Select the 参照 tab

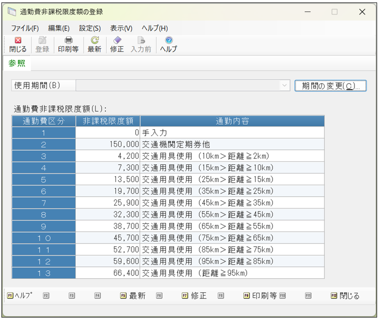pyautogui.click(x=16, y=63)
